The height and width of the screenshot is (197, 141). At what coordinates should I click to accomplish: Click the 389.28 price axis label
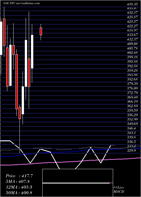click(x=133, y=70)
